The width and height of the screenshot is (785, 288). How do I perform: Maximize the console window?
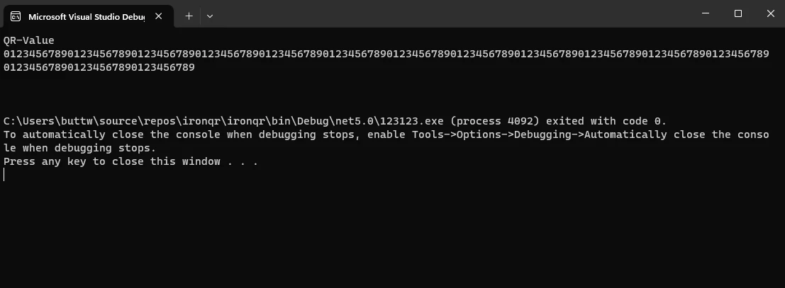tap(738, 13)
